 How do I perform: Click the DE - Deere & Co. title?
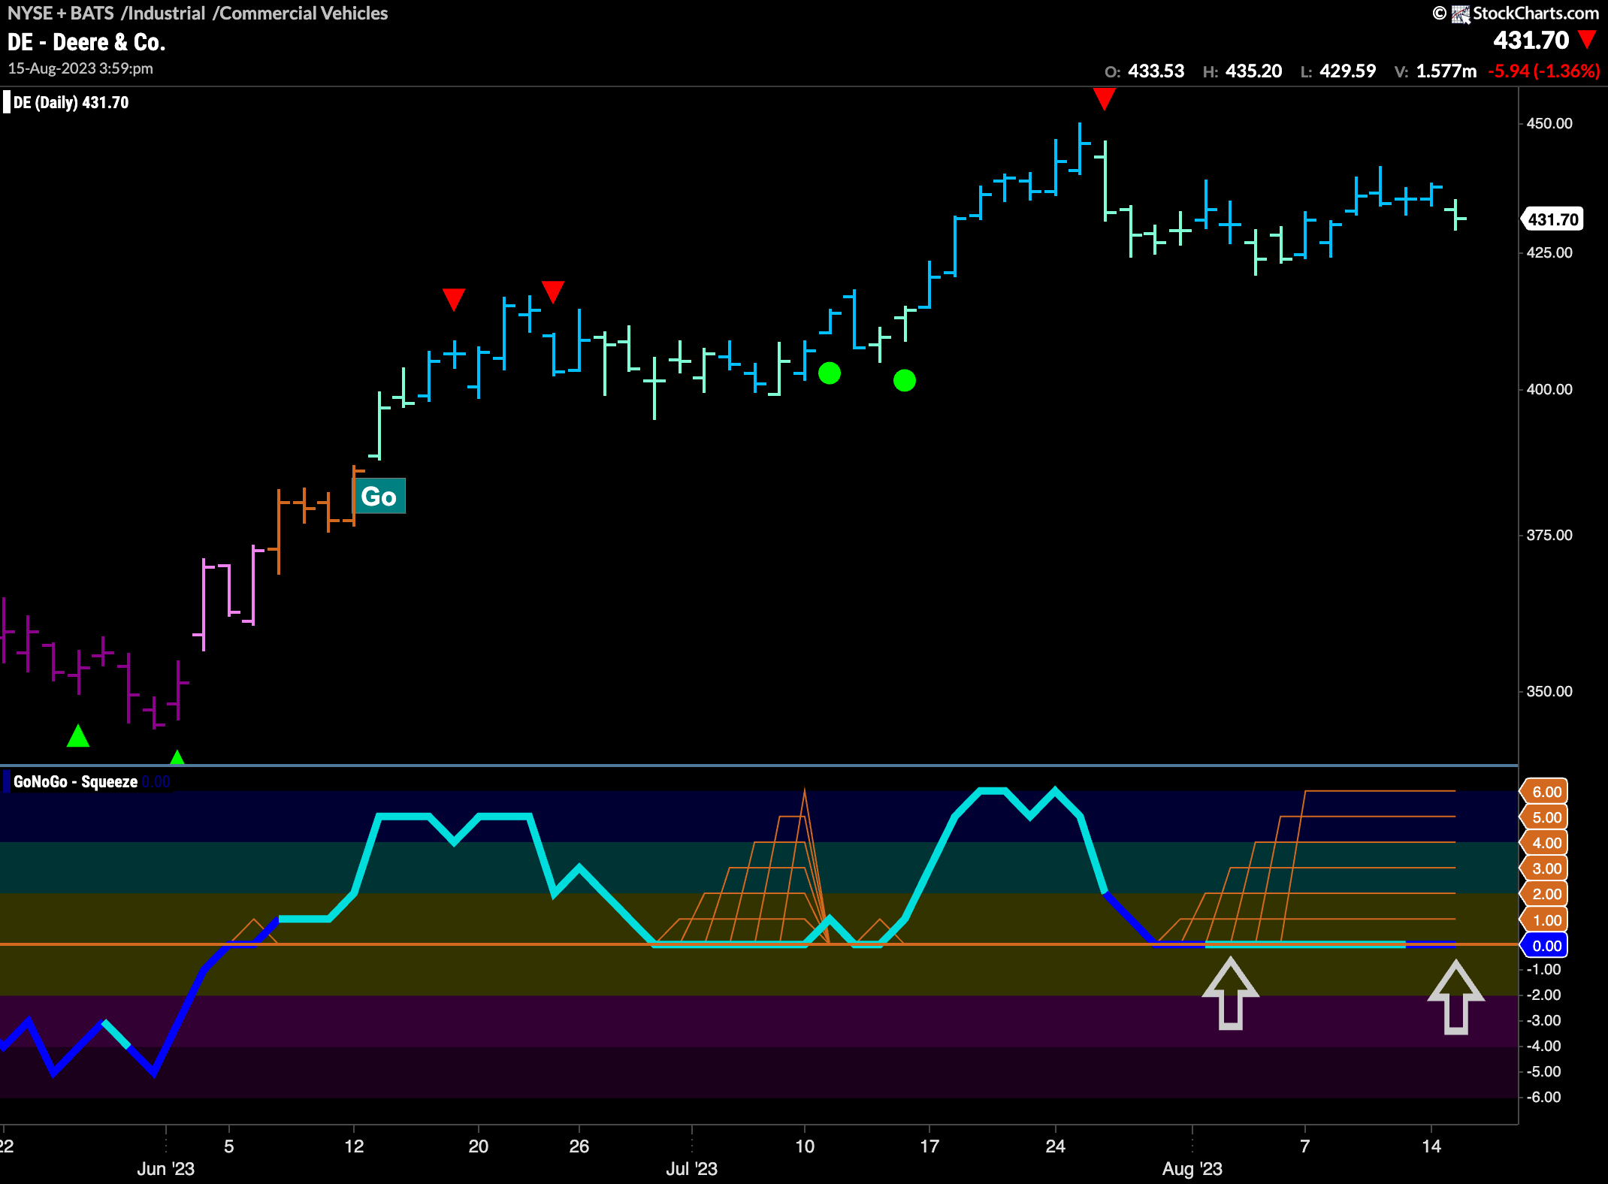(x=86, y=42)
